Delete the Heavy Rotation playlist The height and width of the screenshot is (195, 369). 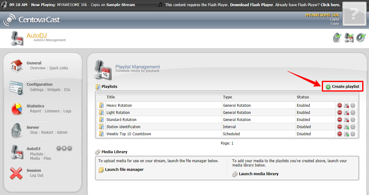(x=340, y=105)
